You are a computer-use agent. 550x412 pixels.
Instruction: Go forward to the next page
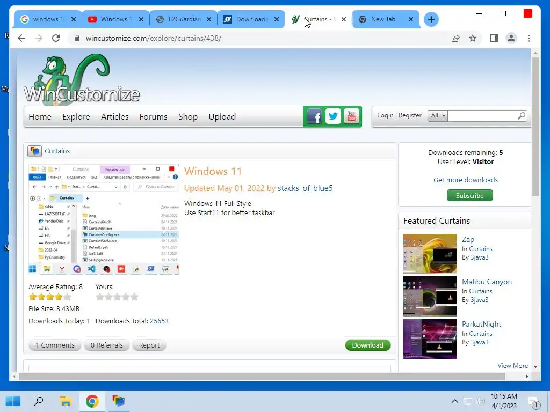point(39,38)
